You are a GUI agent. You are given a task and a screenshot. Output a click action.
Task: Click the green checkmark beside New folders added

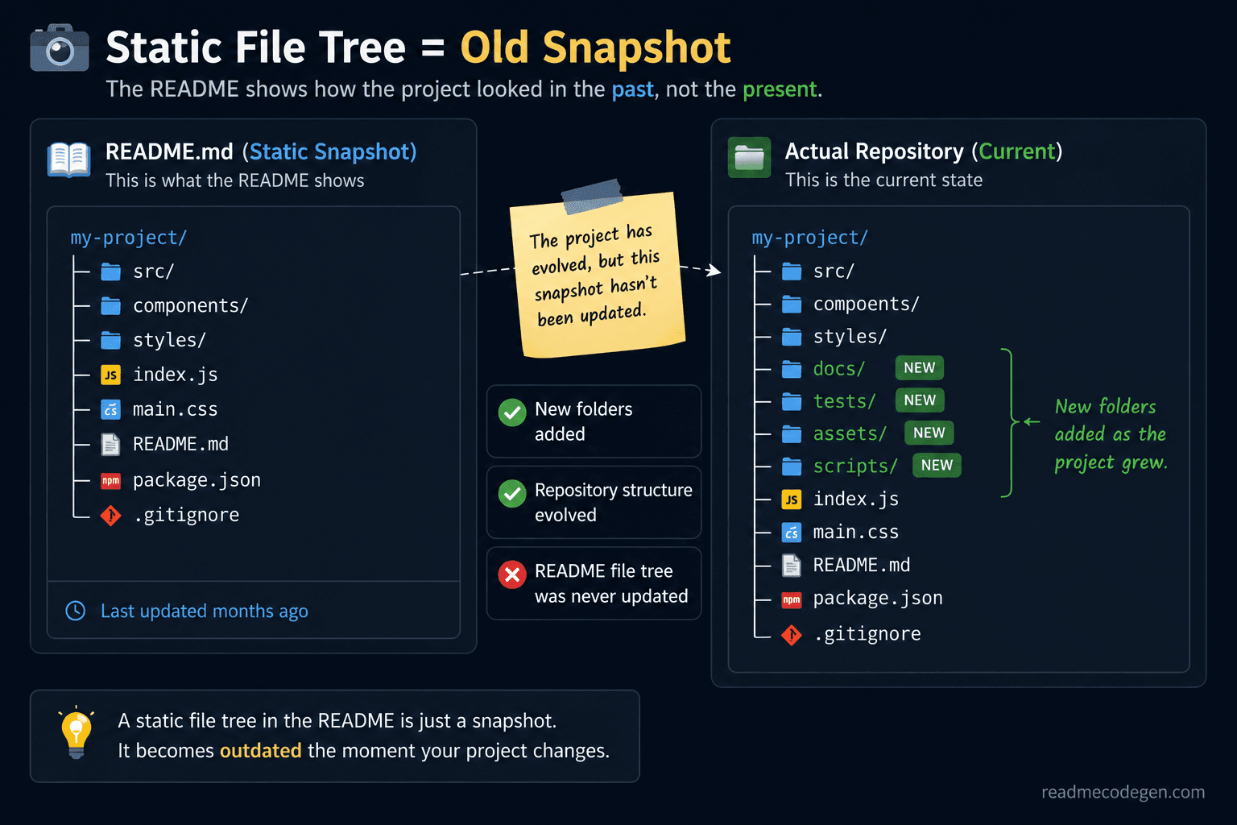[x=512, y=412]
